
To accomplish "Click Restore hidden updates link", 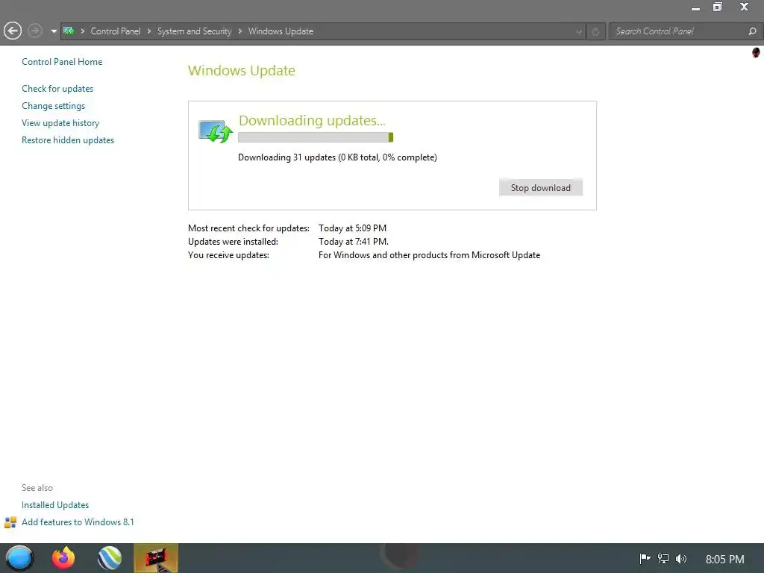I will [x=68, y=140].
